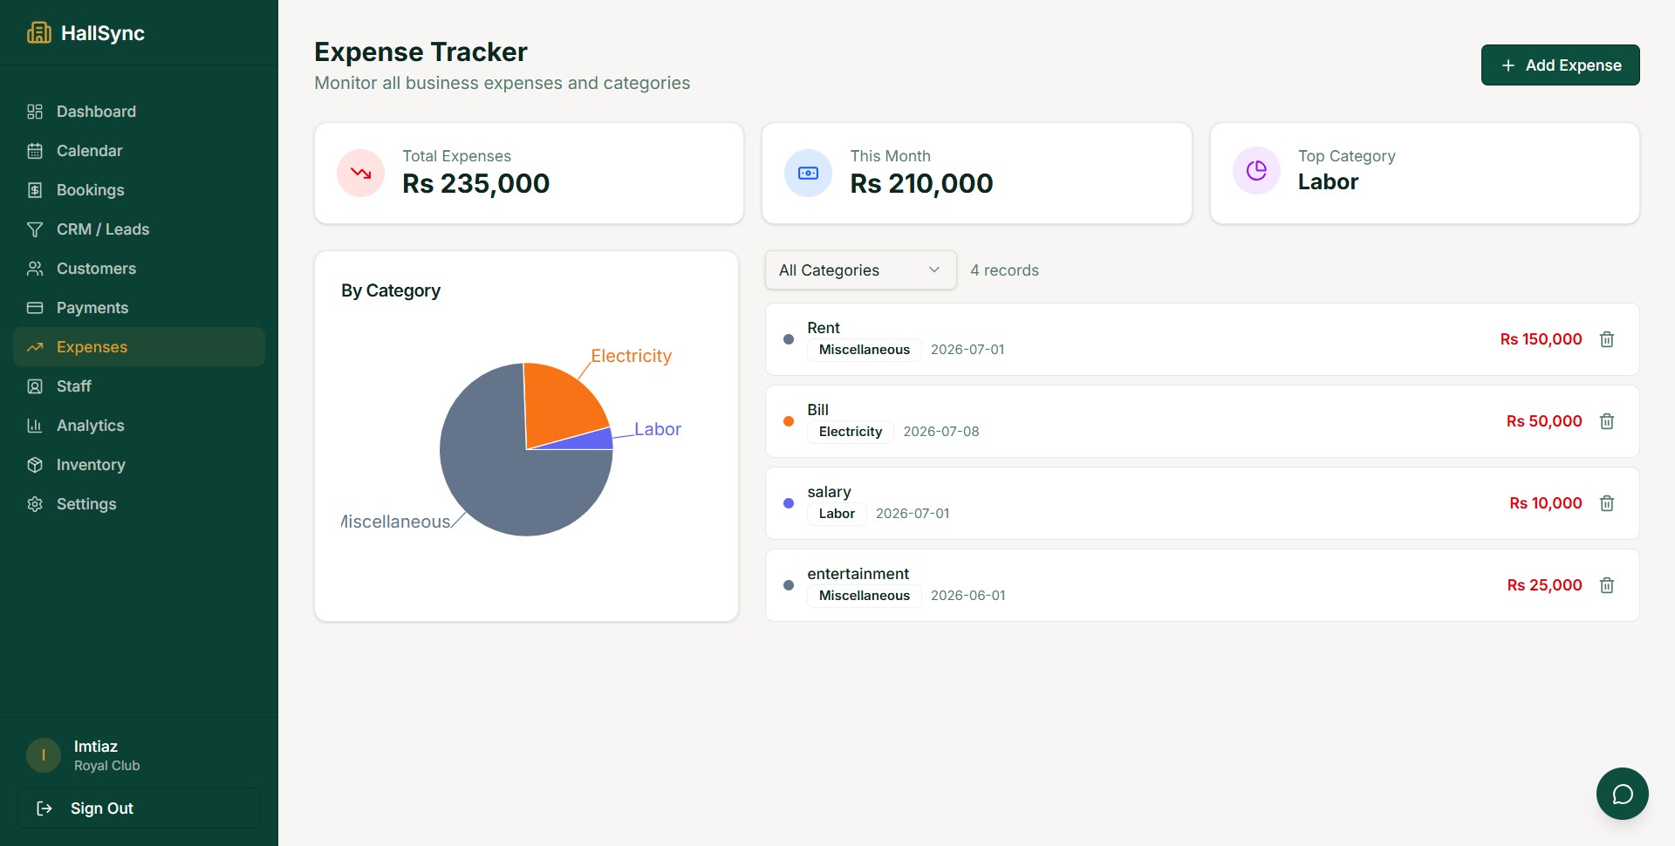Delete the salary expense

tap(1607, 503)
